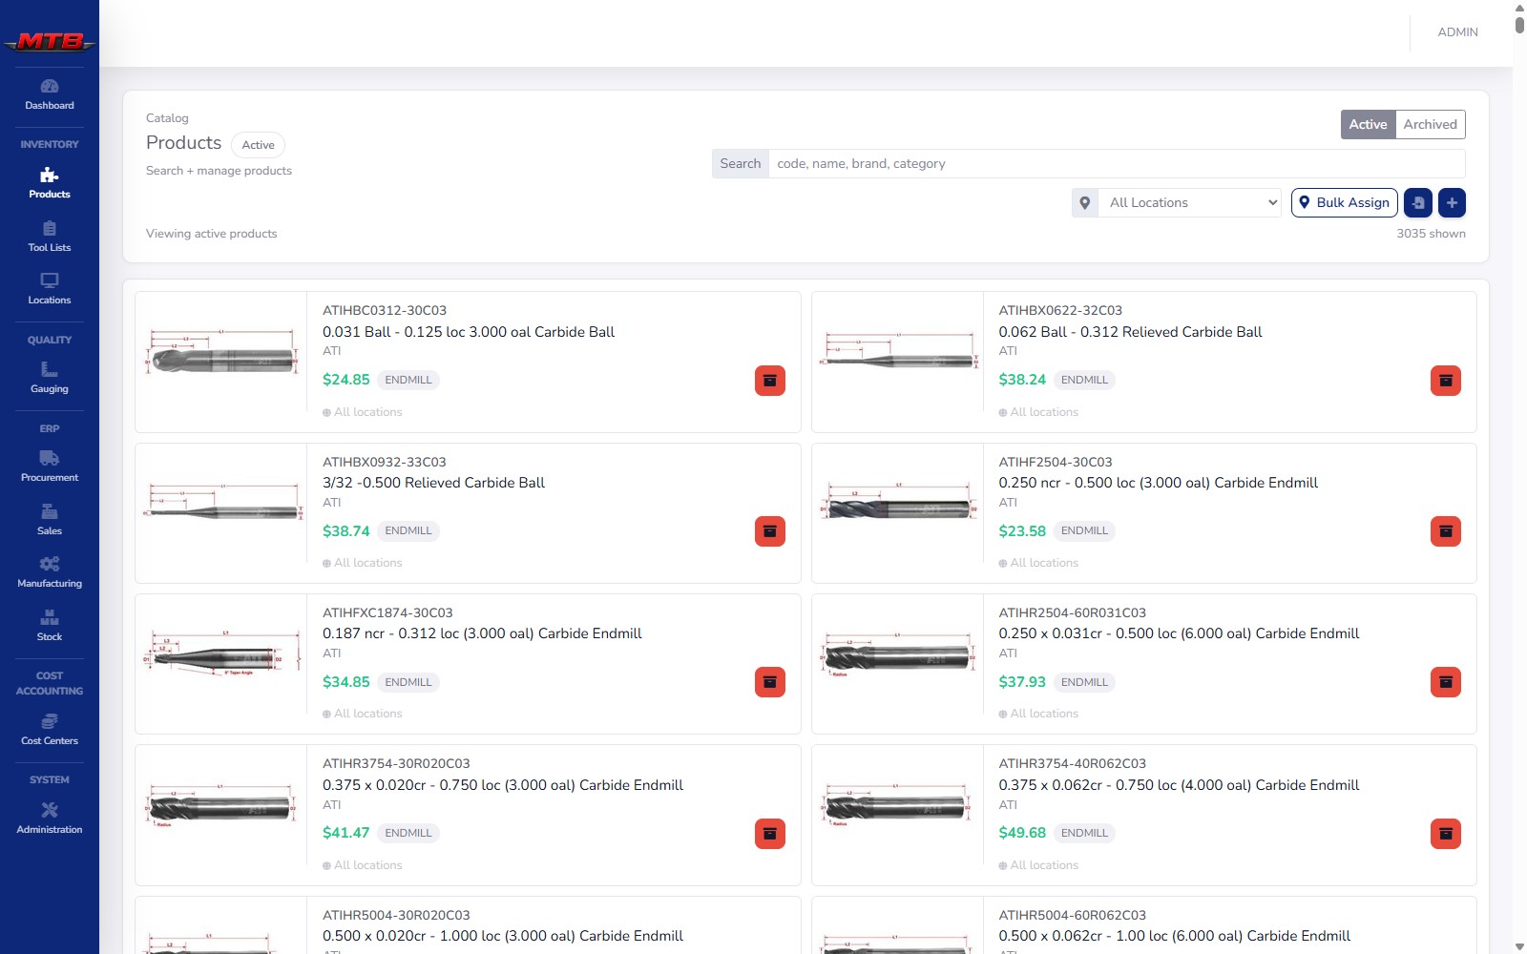Click the MTB logo
Image resolution: width=1527 pixels, height=954 pixels.
(50, 41)
